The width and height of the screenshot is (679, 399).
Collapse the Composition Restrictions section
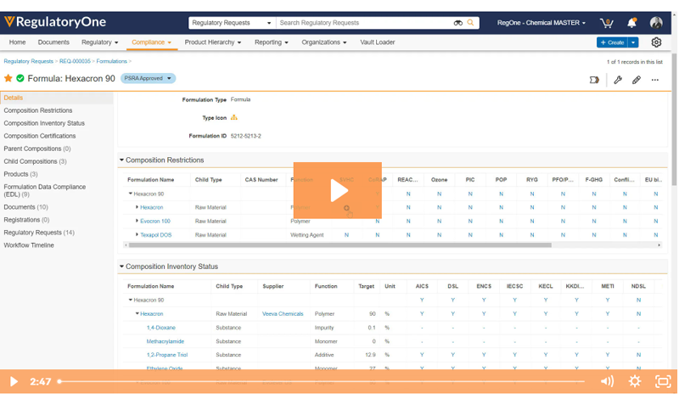pyautogui.click(x=122, y=160)
